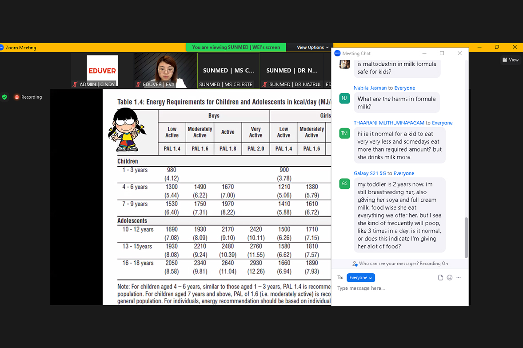Click Thaarani's message about kid eating less
This screenshot has height=348, width=523.
click(x=399, y=145)
